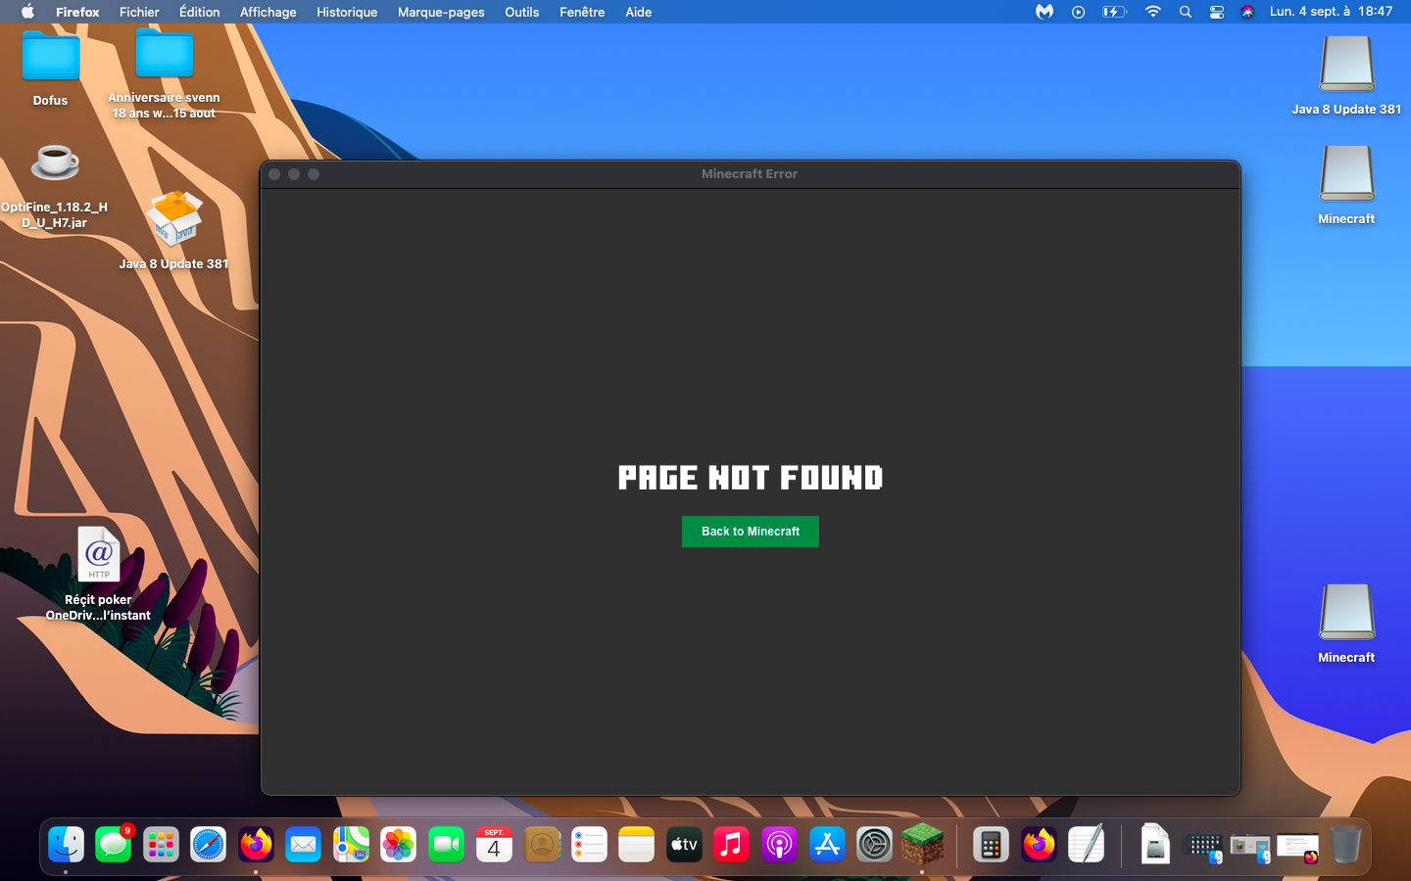Select the Dofus folder on desktop

(x=51, y=57)
